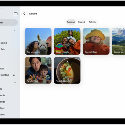Select the sidebar item ending in 'iews'
Image resolution: width=125 pixels, height=125 pixels.
(2, 115)
